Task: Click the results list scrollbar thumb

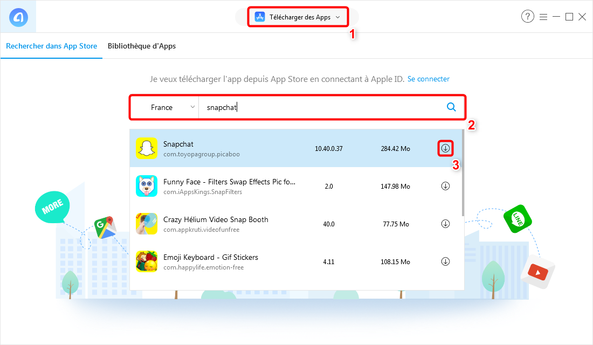Action: (x=463, y=172)
